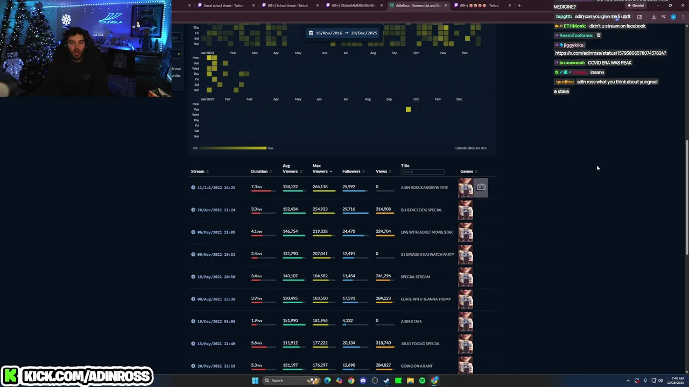
Task: Sort table by Stream column
Action: coord(199,171)
